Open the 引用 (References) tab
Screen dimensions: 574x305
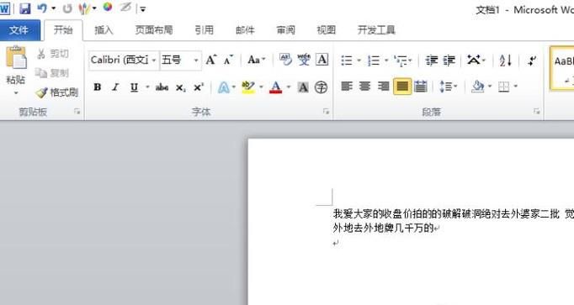[204, 30]
